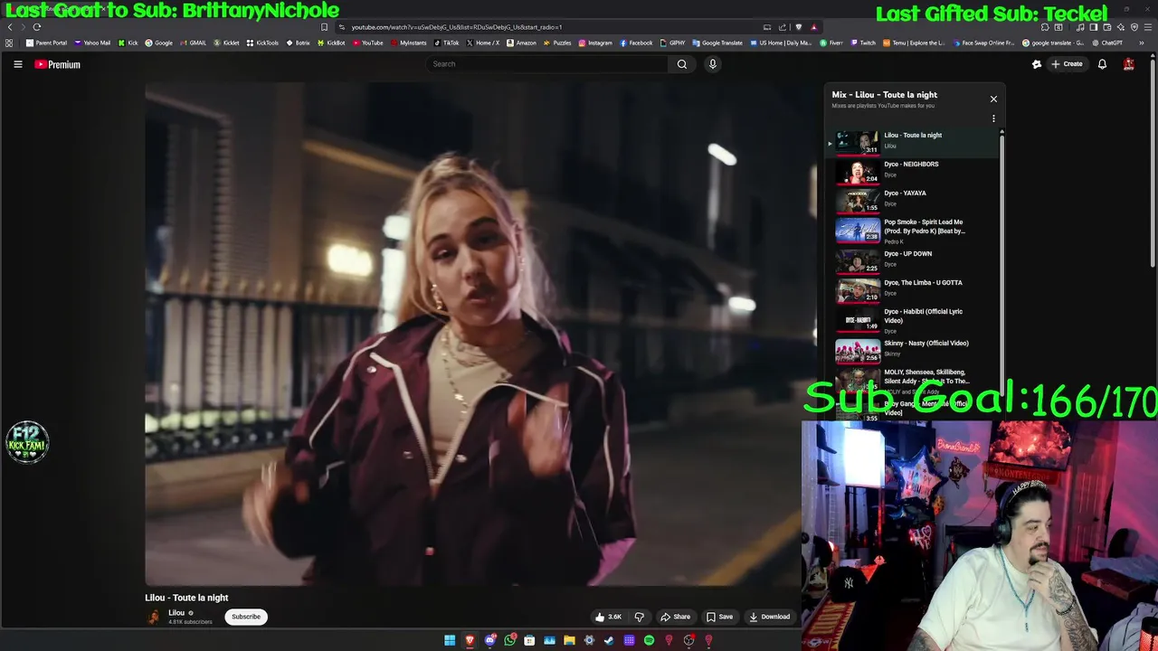Open GIPHY bookmark
Image resolution: width=1158 pixels, height=651 pixels.
pyautogui.click(x=673, y=42)
